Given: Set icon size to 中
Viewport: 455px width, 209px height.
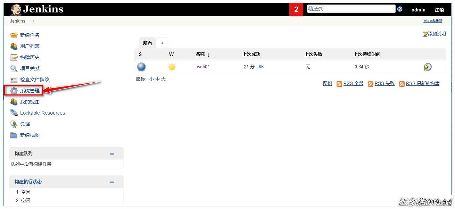Looking at the screenshot, I should pos(157,79).
